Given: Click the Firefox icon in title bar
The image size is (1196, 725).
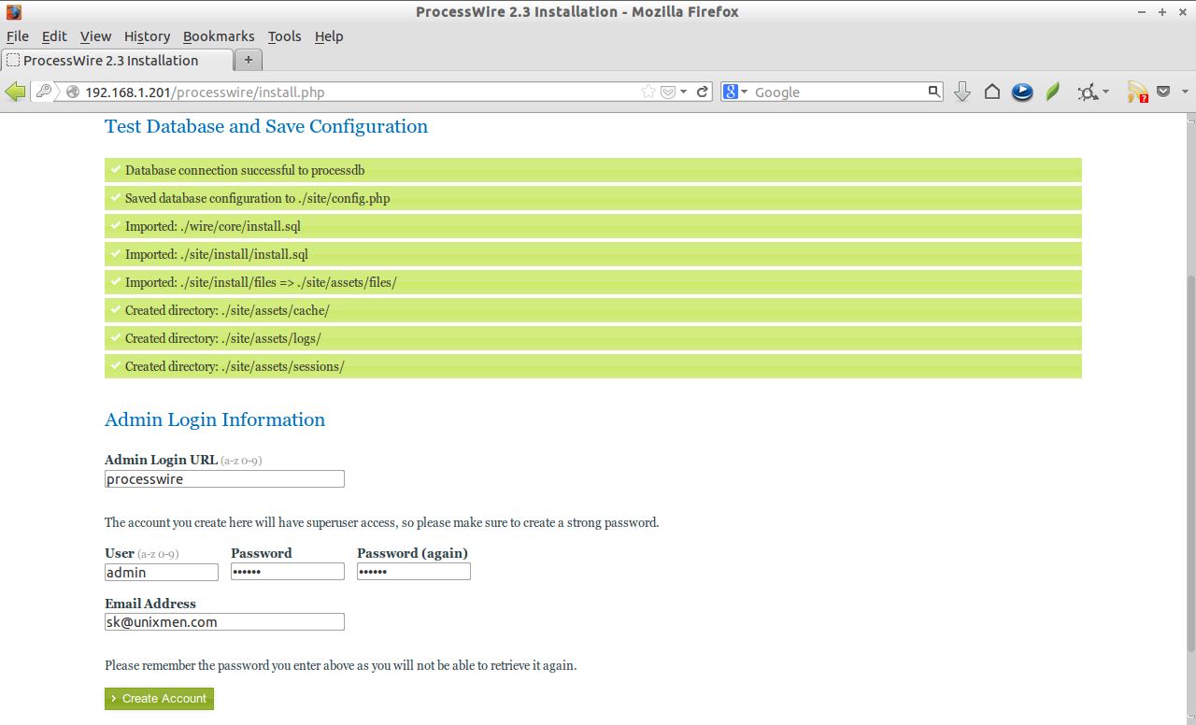Looking at the screenshot, I should [14, 12].
